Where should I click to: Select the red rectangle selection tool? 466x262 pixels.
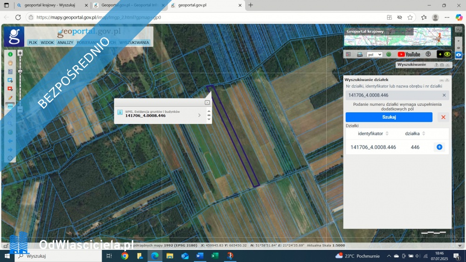coord(10,89)
